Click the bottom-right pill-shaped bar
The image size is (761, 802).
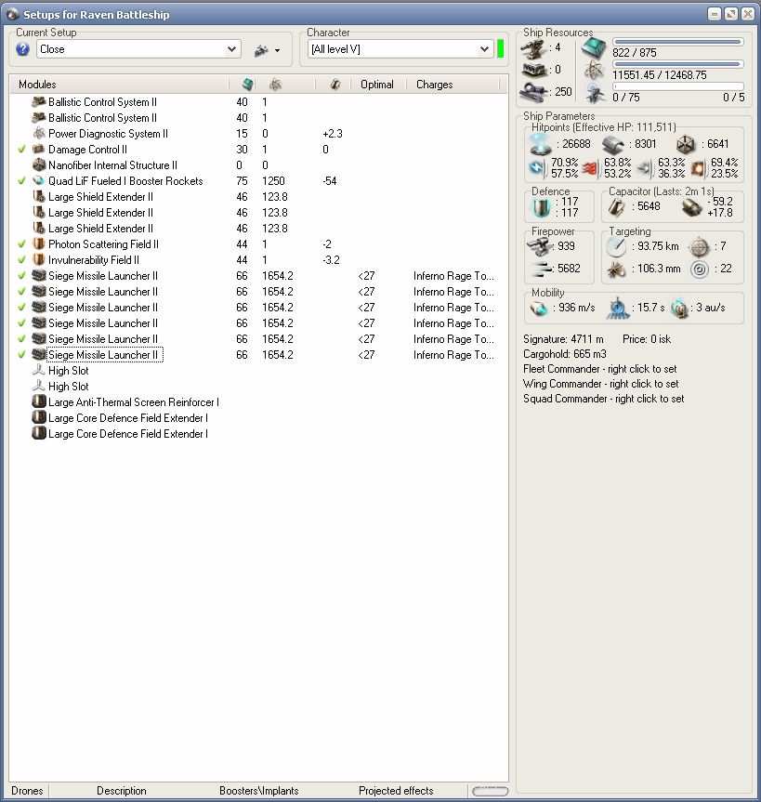pyautogui.click(x=490, y=791)
